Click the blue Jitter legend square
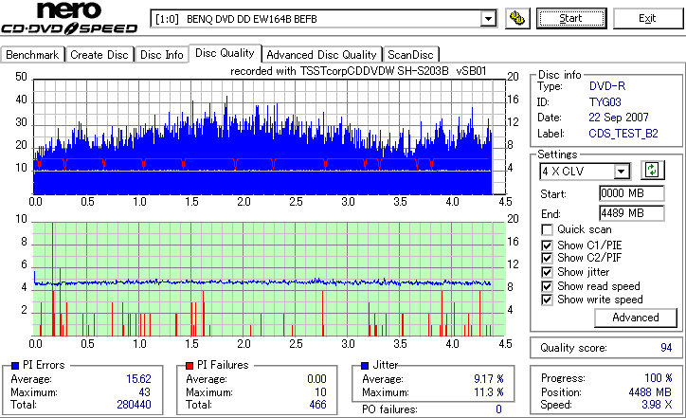 [365, 366]
